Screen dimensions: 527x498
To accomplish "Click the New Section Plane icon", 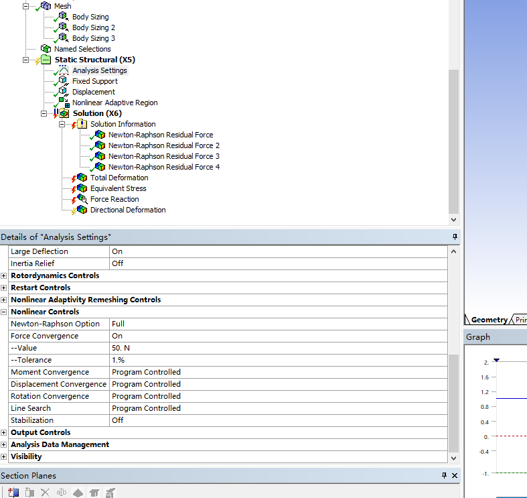I will 13,493.
